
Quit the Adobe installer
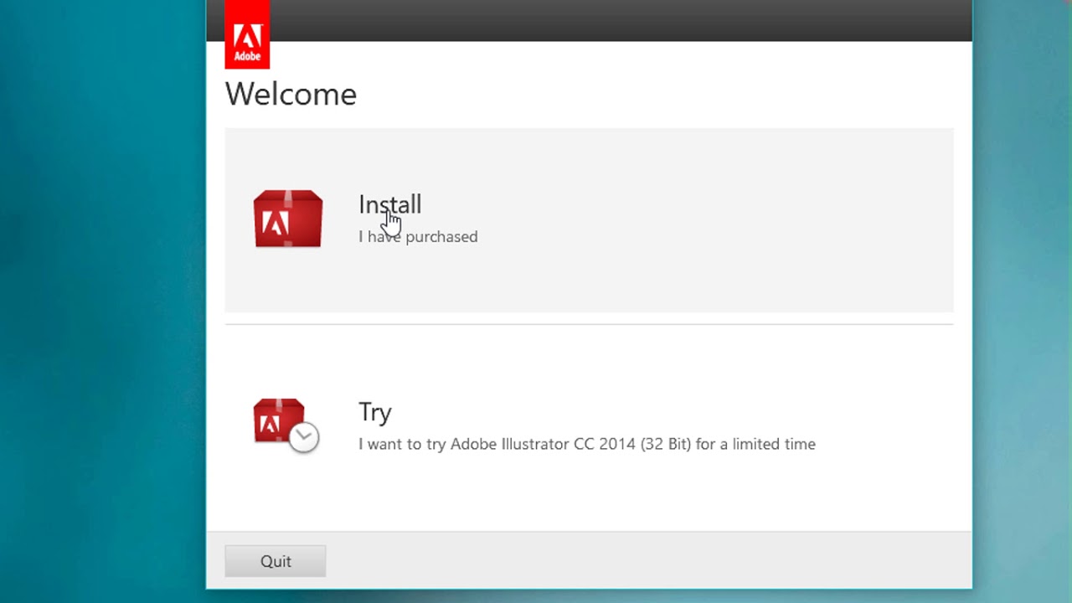click(x=276, y=561)
